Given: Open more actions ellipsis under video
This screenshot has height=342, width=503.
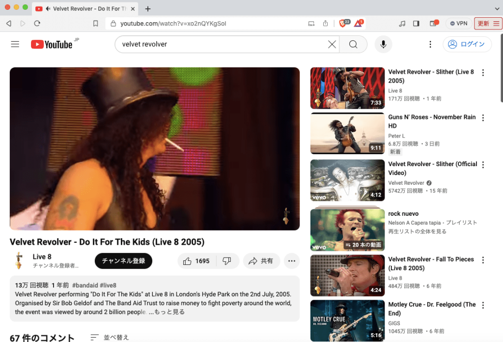Looking at the screenshot, I should [x=292, y=261].
